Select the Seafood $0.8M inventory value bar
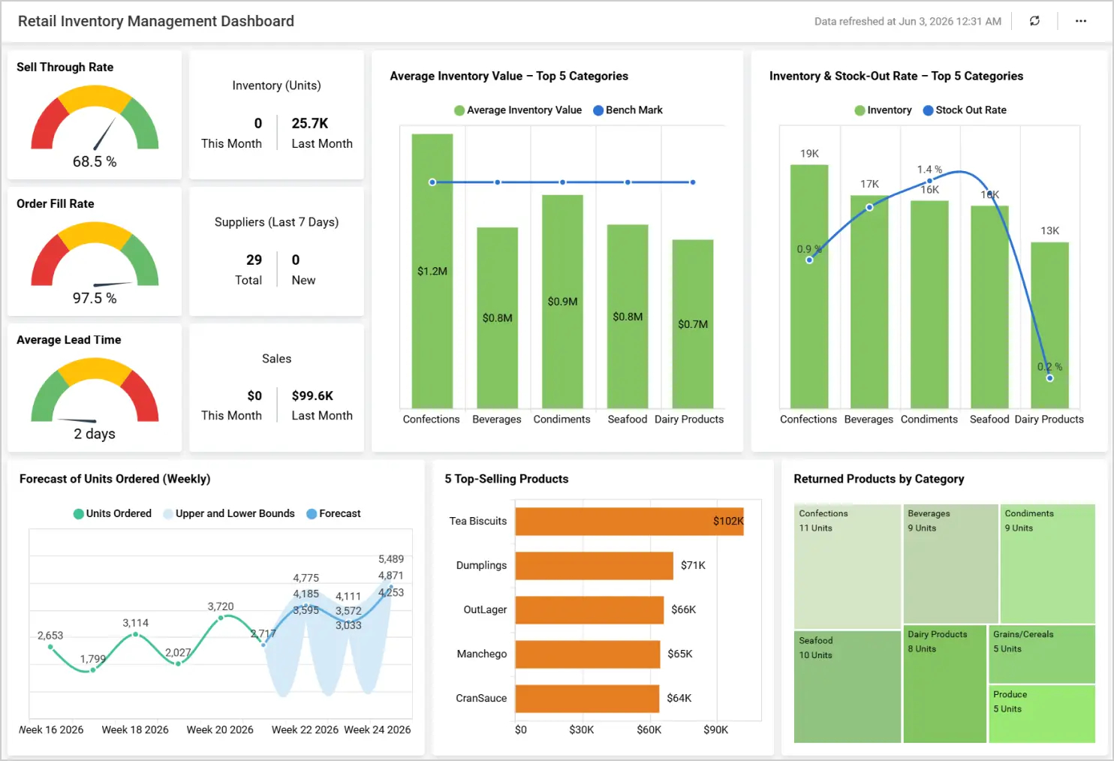This screenshot has height=761, width=1114. pyautogui.click(x=628, y=317)
